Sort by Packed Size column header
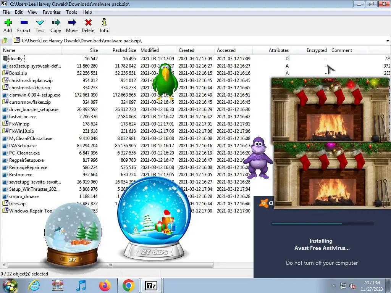The height and width of the screenshot is (293, 391). click(119, 50)
